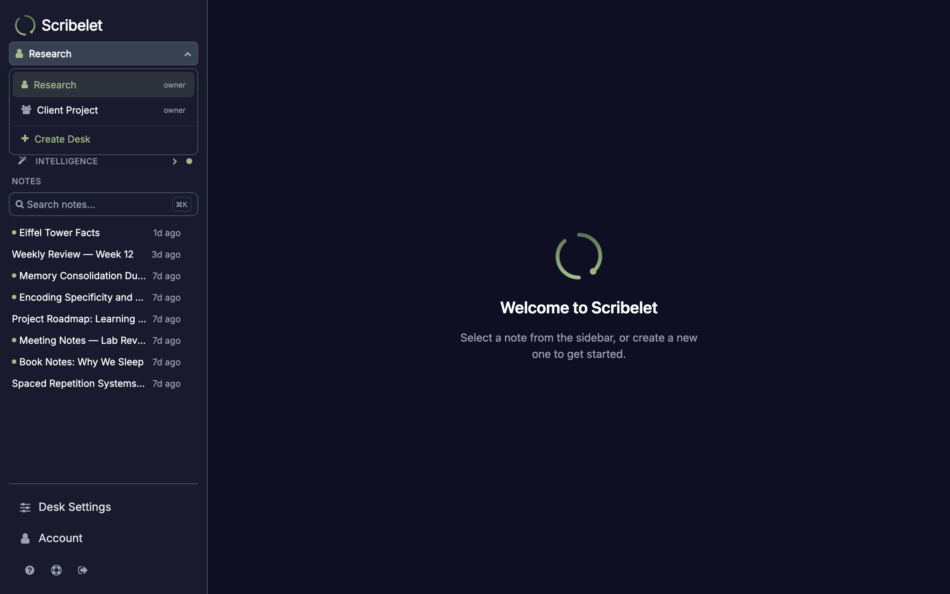Open the Spaced Repetition Systems note
This screenshot has width=950, height=594.
(x=96, y=384)
